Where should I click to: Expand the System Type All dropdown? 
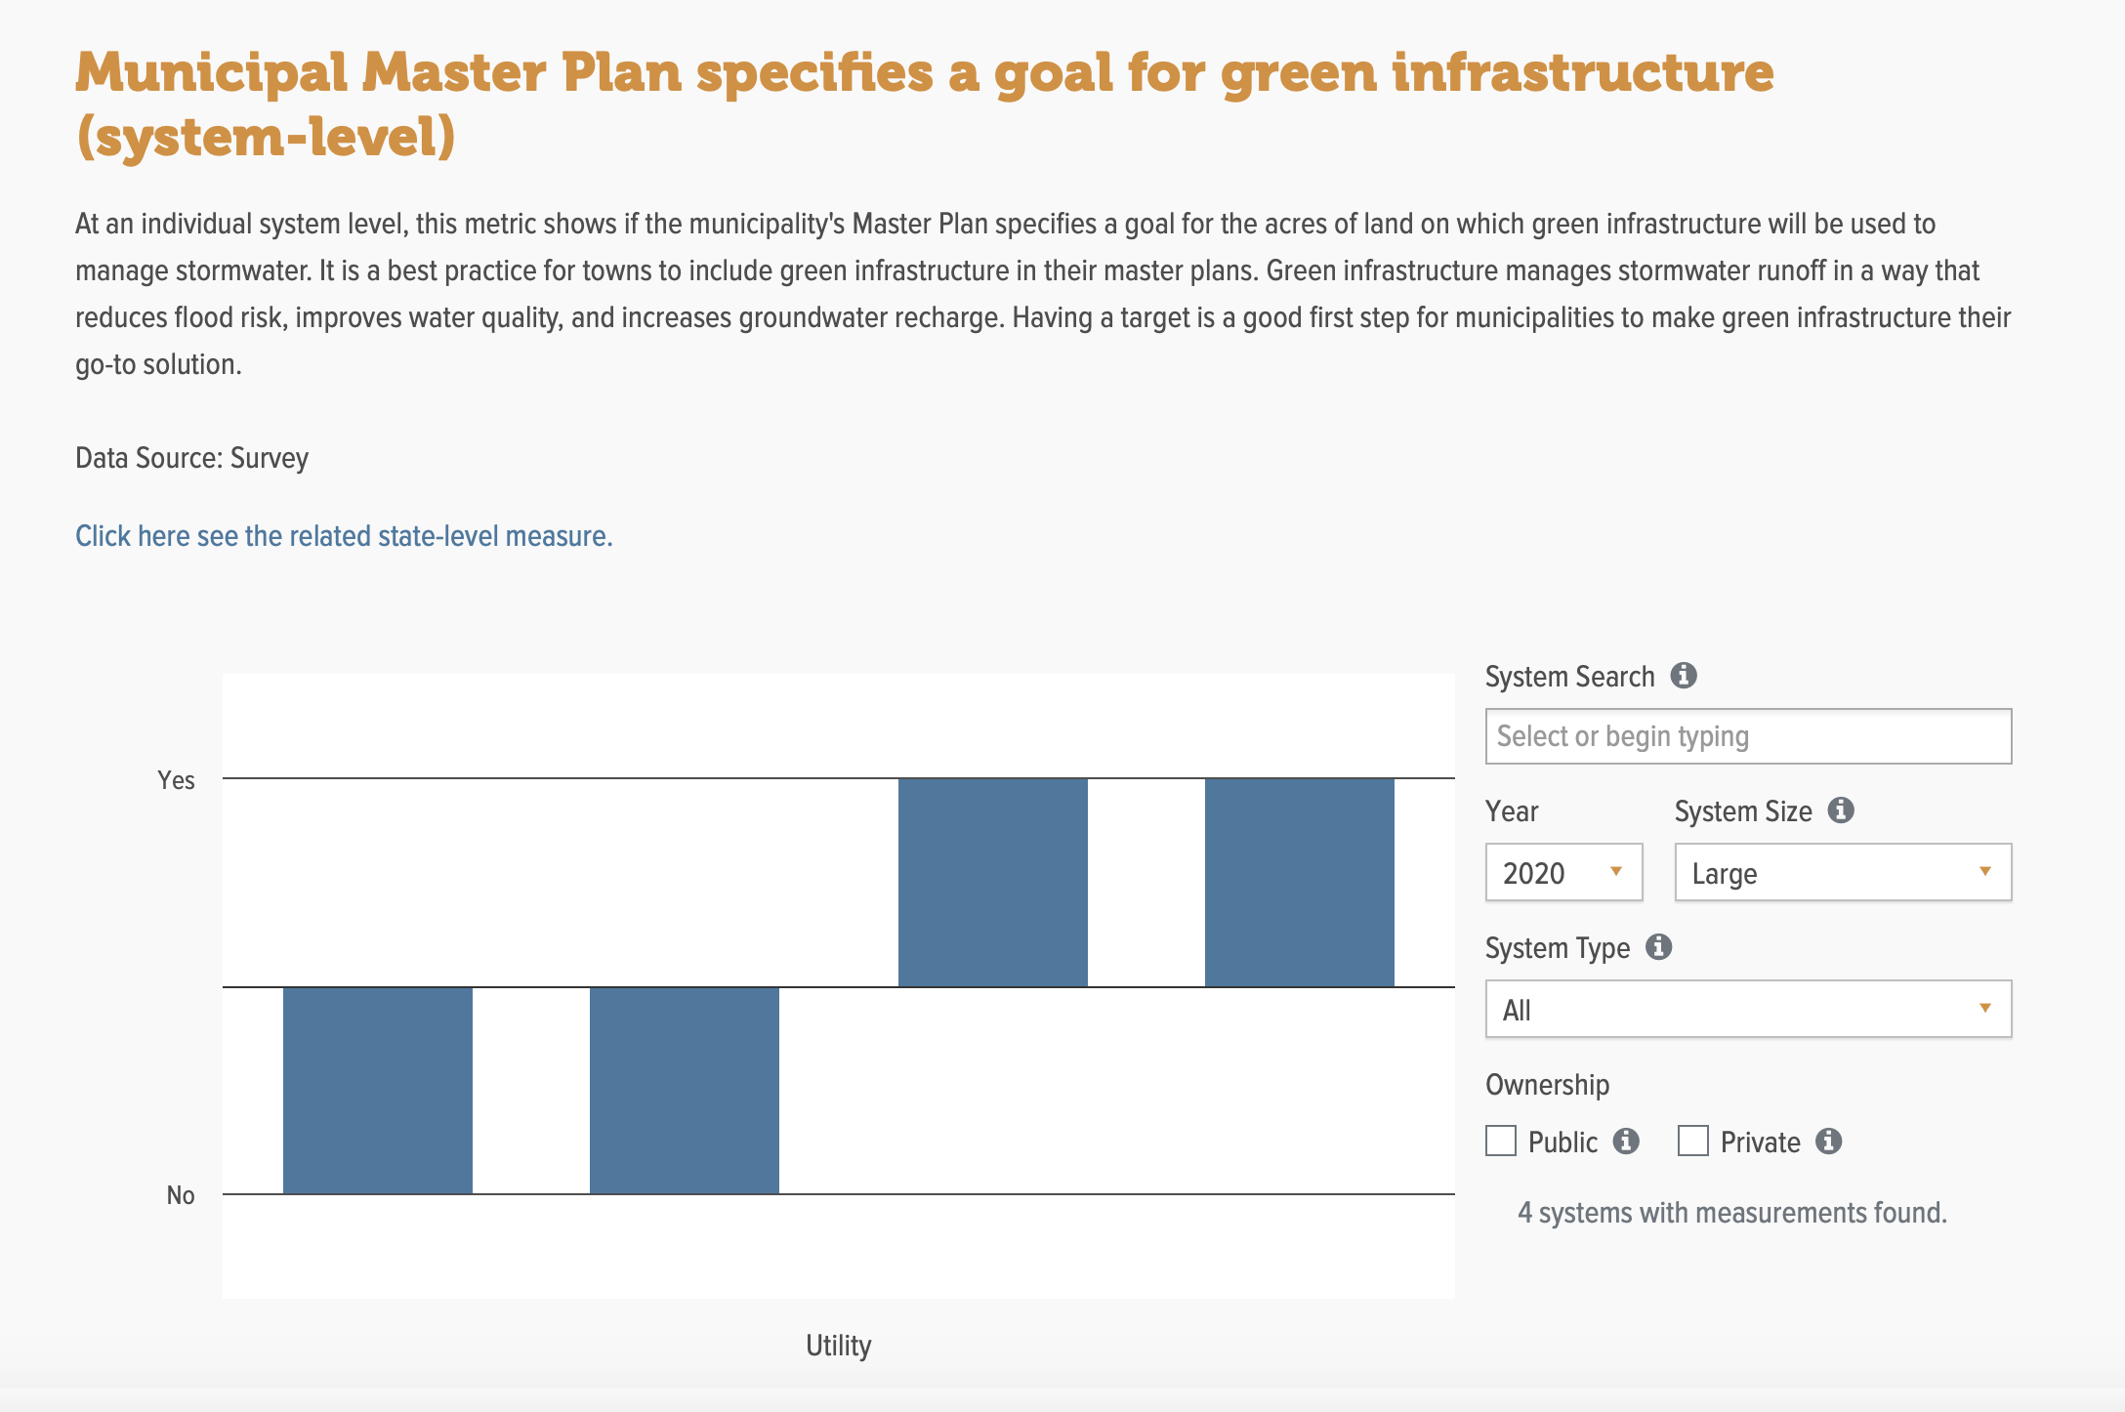click(1747, 1009)
